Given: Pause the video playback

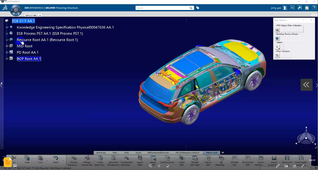Looking at the screenshot, I should 159,166.
